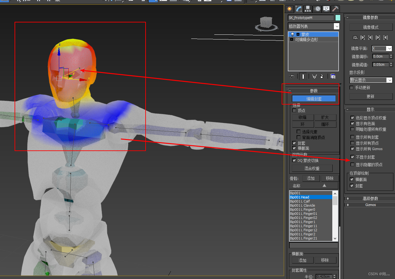Toggle Show End Result icon
The width and height of the screenshot is (395, 279).
click(x=303, y=76)
